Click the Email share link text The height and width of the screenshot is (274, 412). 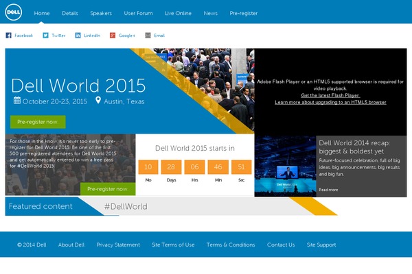(159, 36)
